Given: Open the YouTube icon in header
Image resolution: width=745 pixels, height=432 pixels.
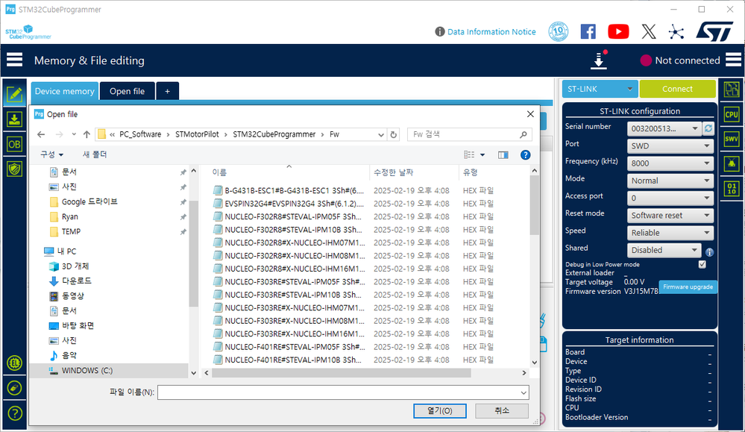Looking at the screenshot, I should click(x=618, y=32).
